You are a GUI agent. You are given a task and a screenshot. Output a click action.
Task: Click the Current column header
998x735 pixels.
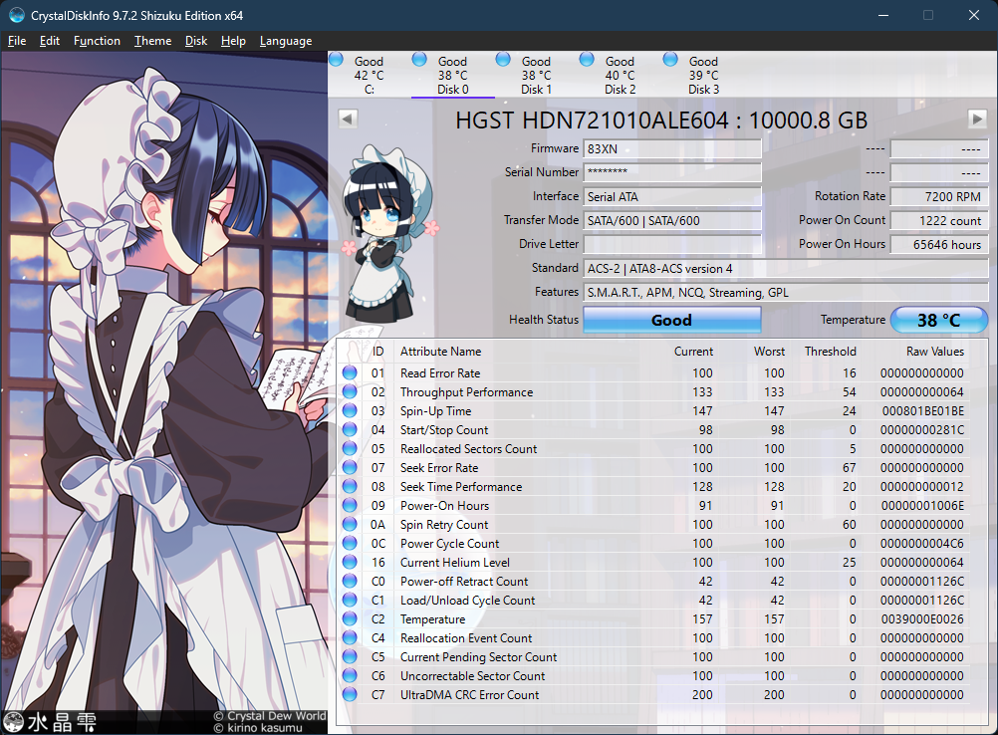click(693, 352)
